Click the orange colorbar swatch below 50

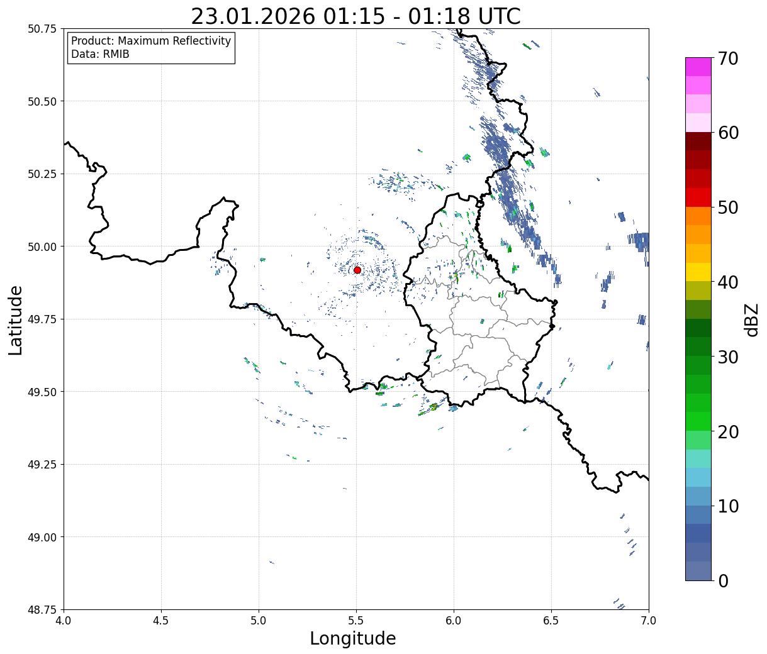click(698, 216)
